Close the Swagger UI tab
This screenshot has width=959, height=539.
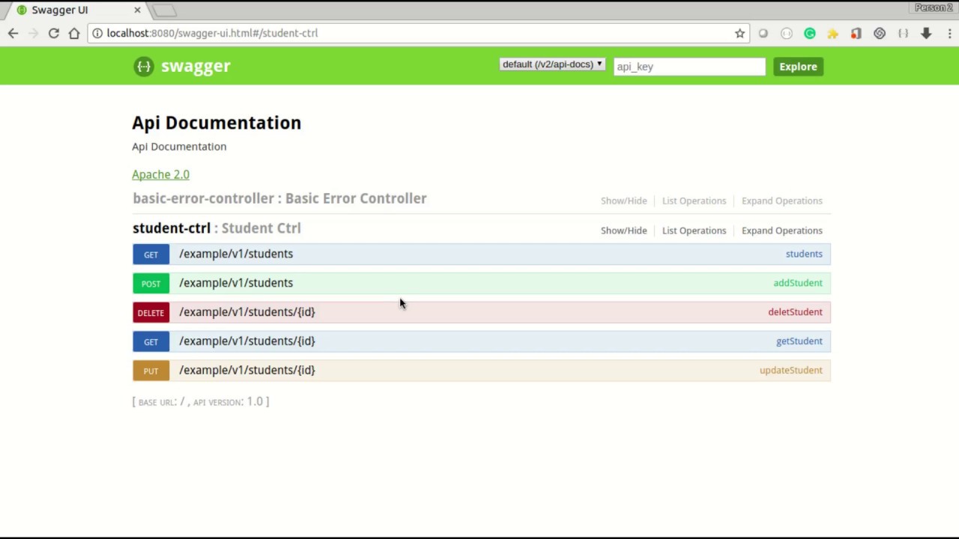(x=137, y=10)
